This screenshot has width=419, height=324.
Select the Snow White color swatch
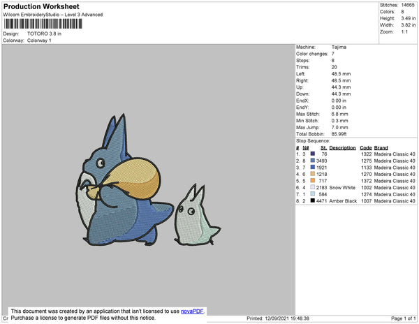(x=312, y=187)
